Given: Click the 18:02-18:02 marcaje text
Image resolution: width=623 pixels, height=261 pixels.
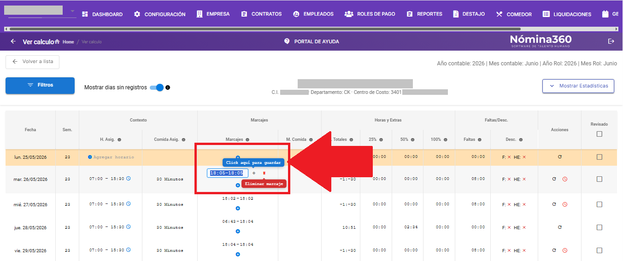Looking at the screenshot, I should [x=238, y=199].
